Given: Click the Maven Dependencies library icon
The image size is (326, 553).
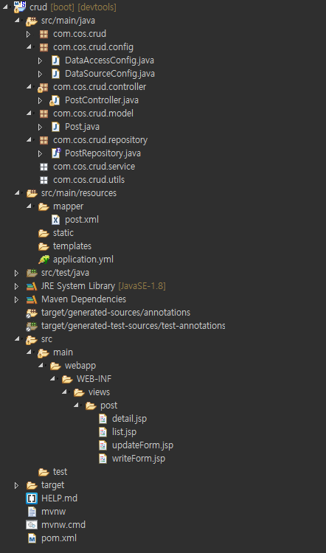Looking at the screenshot, I should (32, 300).
